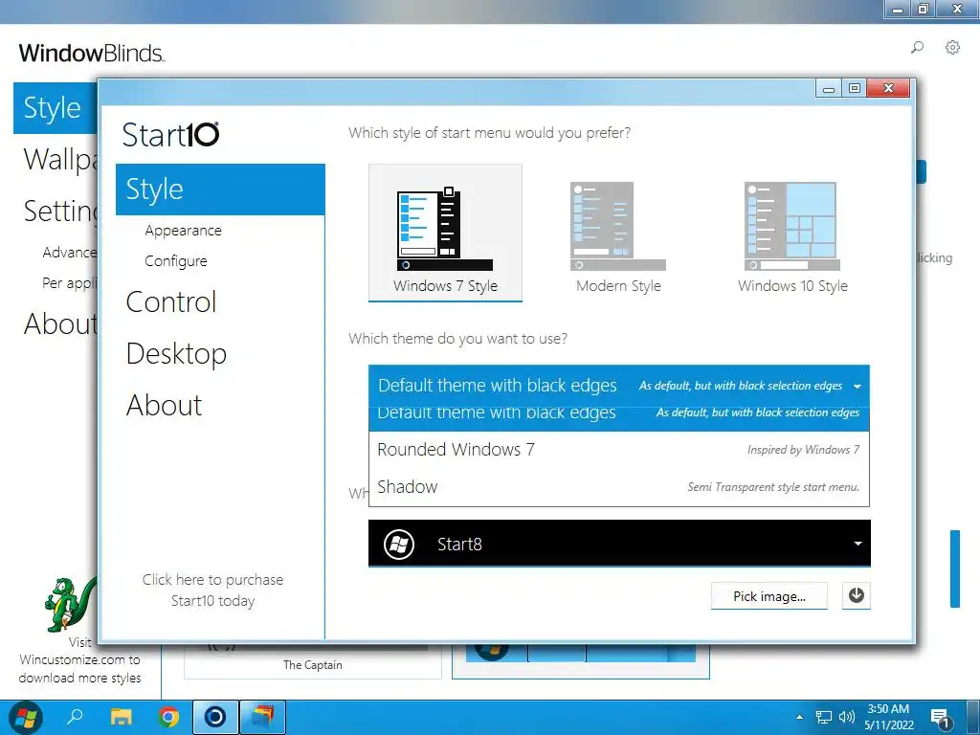
Task: Click the Wincustomize.com download more styles link
Action: coord(79,660)
